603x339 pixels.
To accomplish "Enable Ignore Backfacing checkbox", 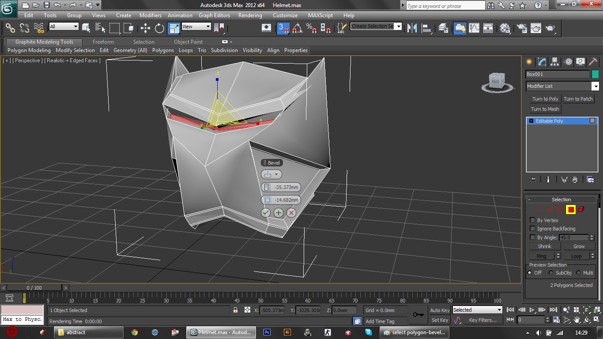I will tap(532, 229).
